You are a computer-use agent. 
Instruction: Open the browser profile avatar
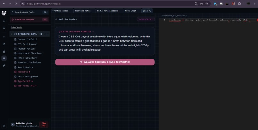[248, 4]
